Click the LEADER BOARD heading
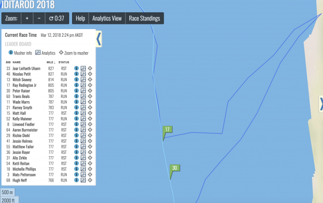The image size is (323, 203). (18, 44)
